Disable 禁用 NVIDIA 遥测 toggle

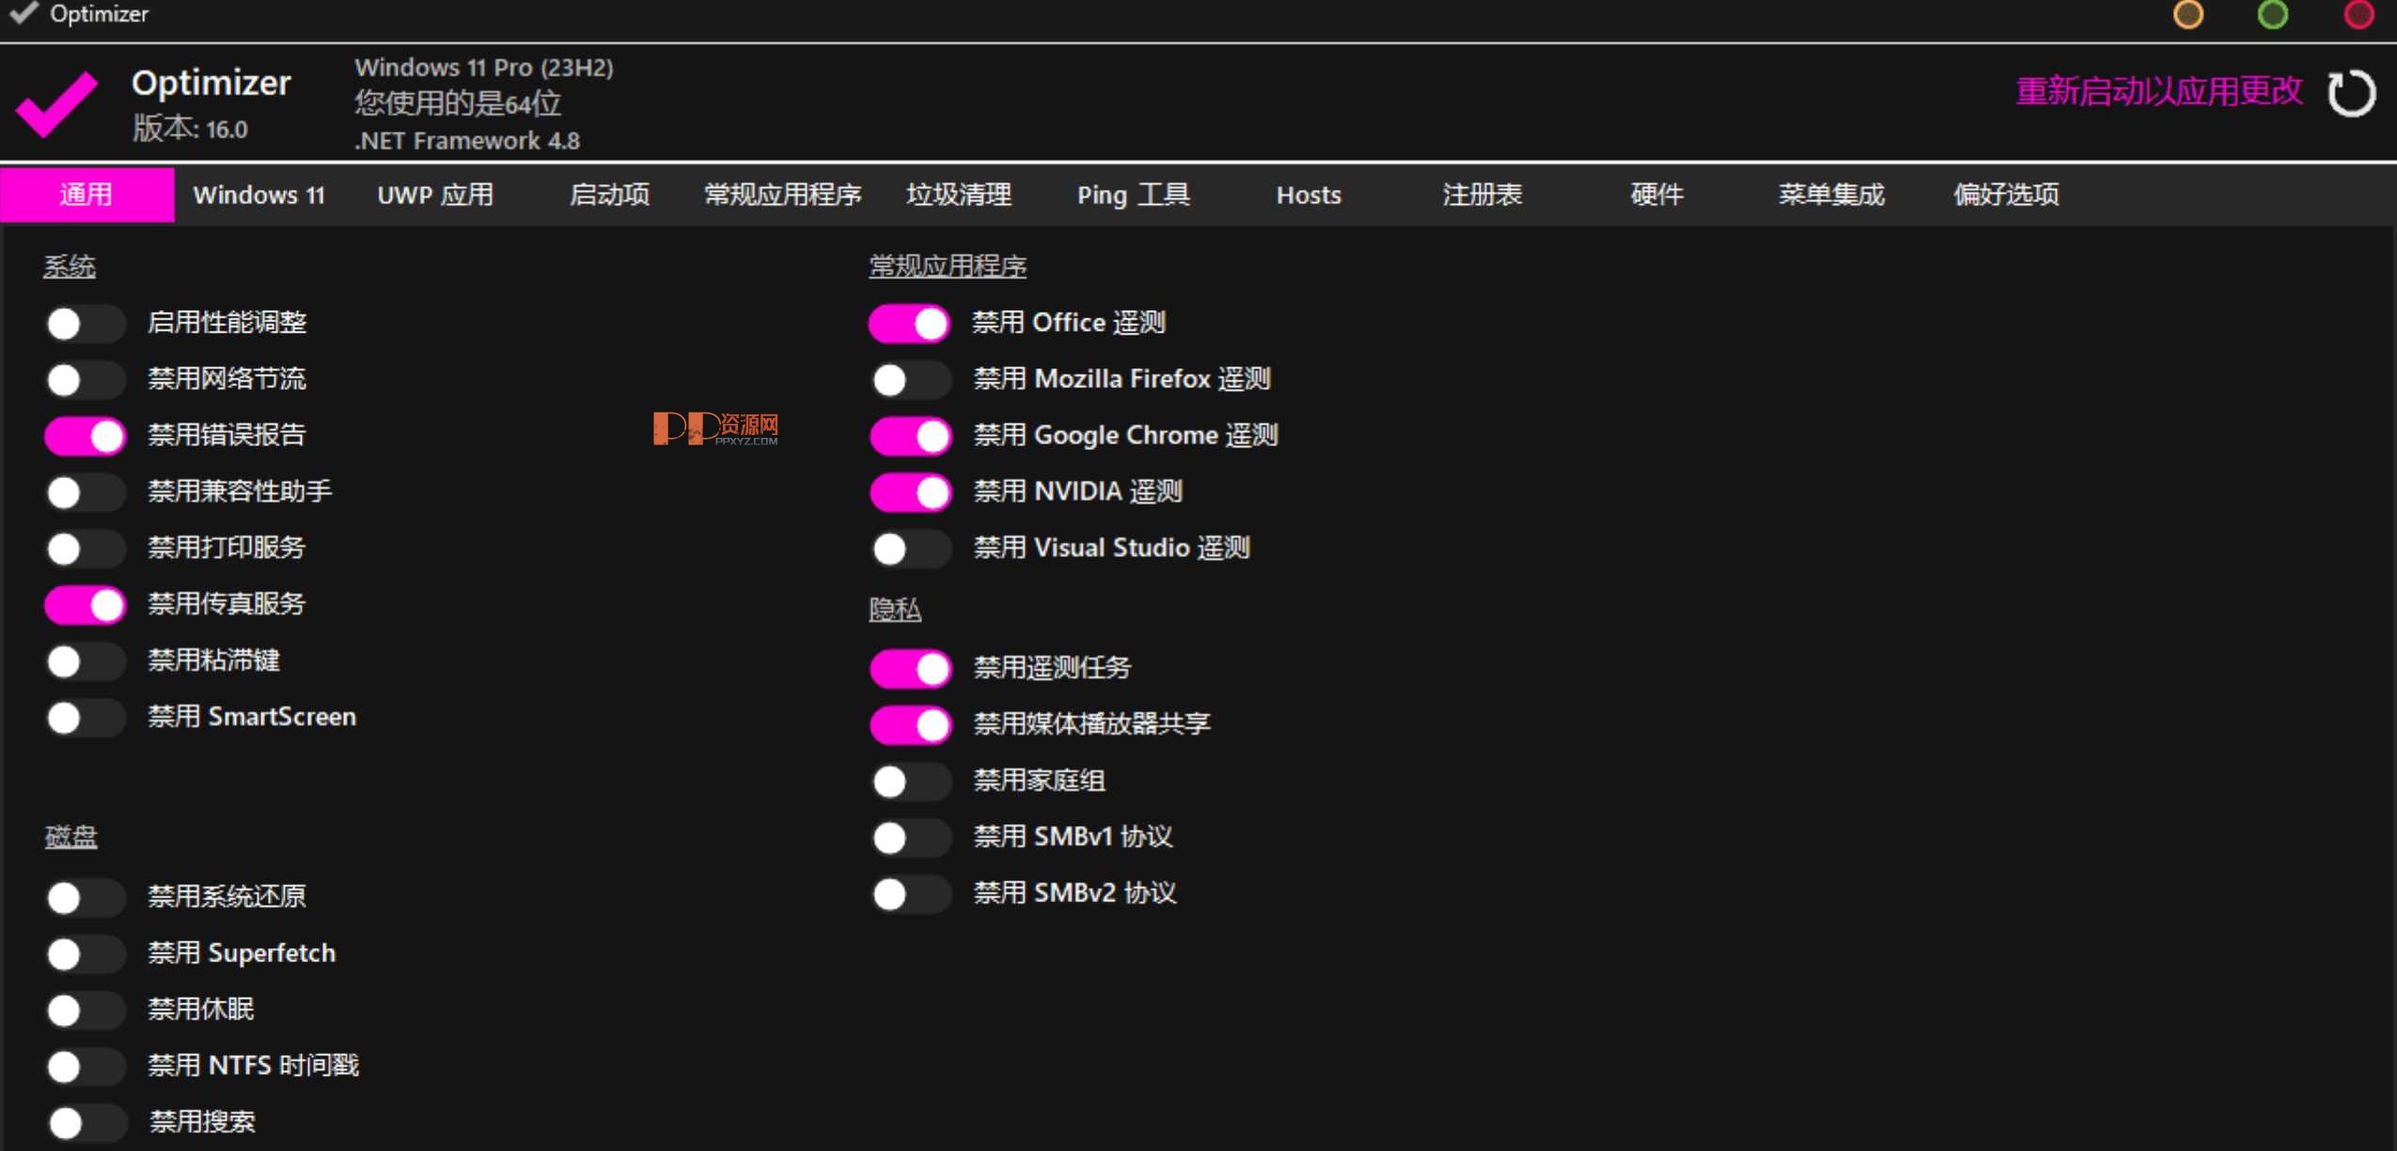click(x=910, y=491)
